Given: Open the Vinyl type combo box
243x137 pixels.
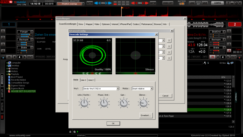Looking at the screenshot, I should pyautogui.click(x=101, y=89).
